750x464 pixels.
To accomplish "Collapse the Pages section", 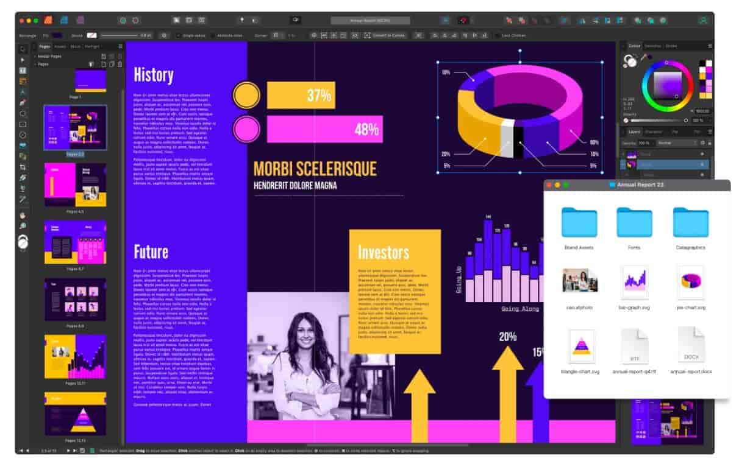I will click(x=35, y=65).
